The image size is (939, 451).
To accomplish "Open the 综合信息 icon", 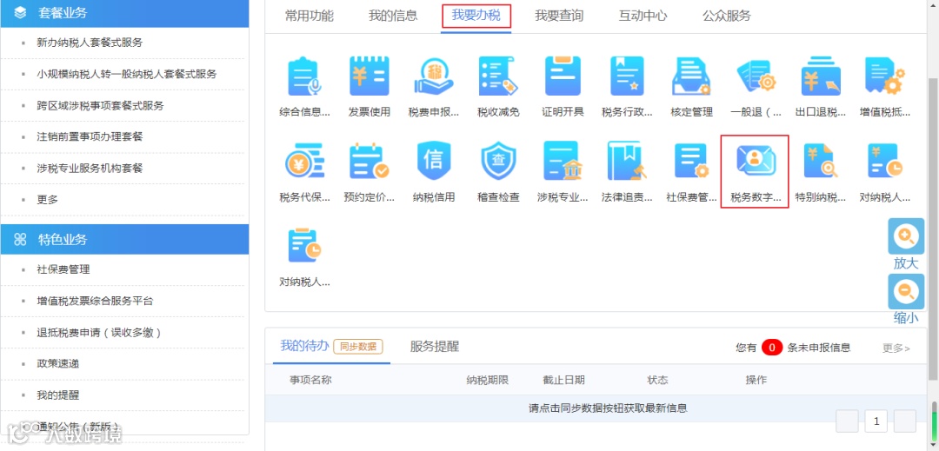I will [305, 76].
